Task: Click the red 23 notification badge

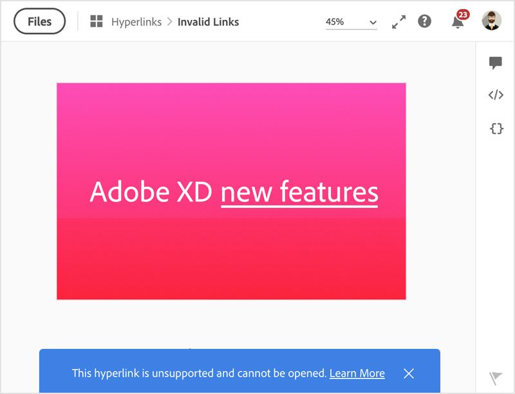Action: tap(463, 14)
